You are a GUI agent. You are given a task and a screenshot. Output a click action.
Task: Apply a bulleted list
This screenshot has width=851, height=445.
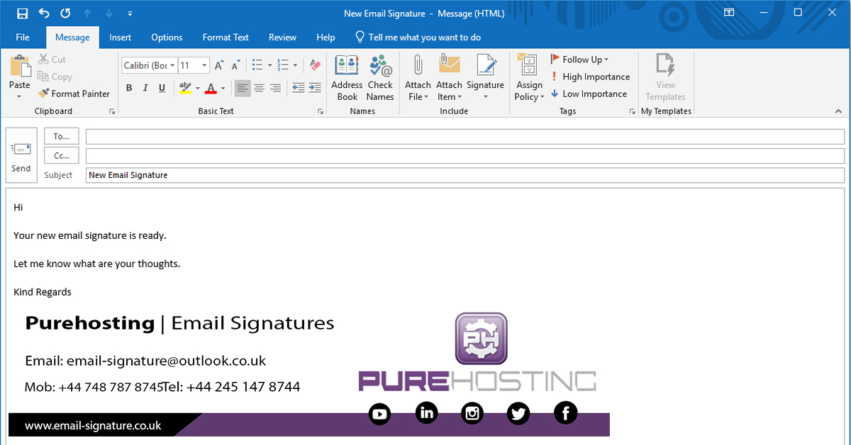[257, 65]
